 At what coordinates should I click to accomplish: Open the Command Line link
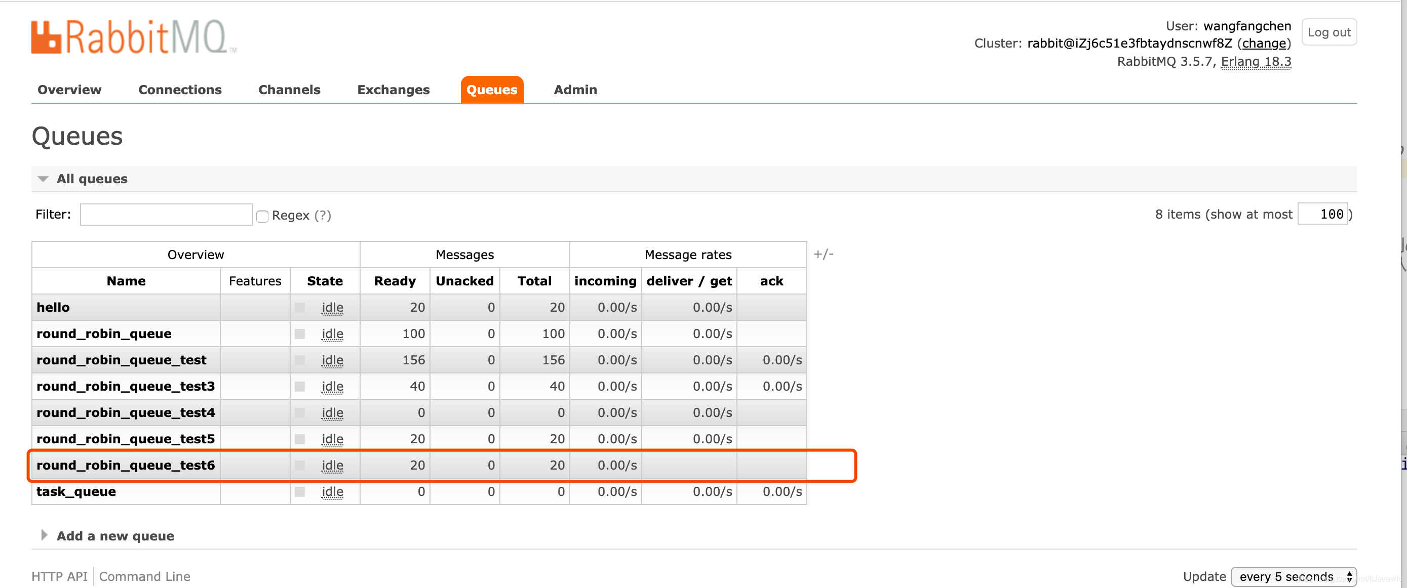[144, 576]
